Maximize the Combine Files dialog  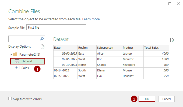pos(170,4)
